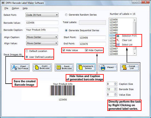Image resolution: width=151 pixels, height=118 pixels.
Task: Click the label list scrollbar thumb
Action: click(135, 36)
